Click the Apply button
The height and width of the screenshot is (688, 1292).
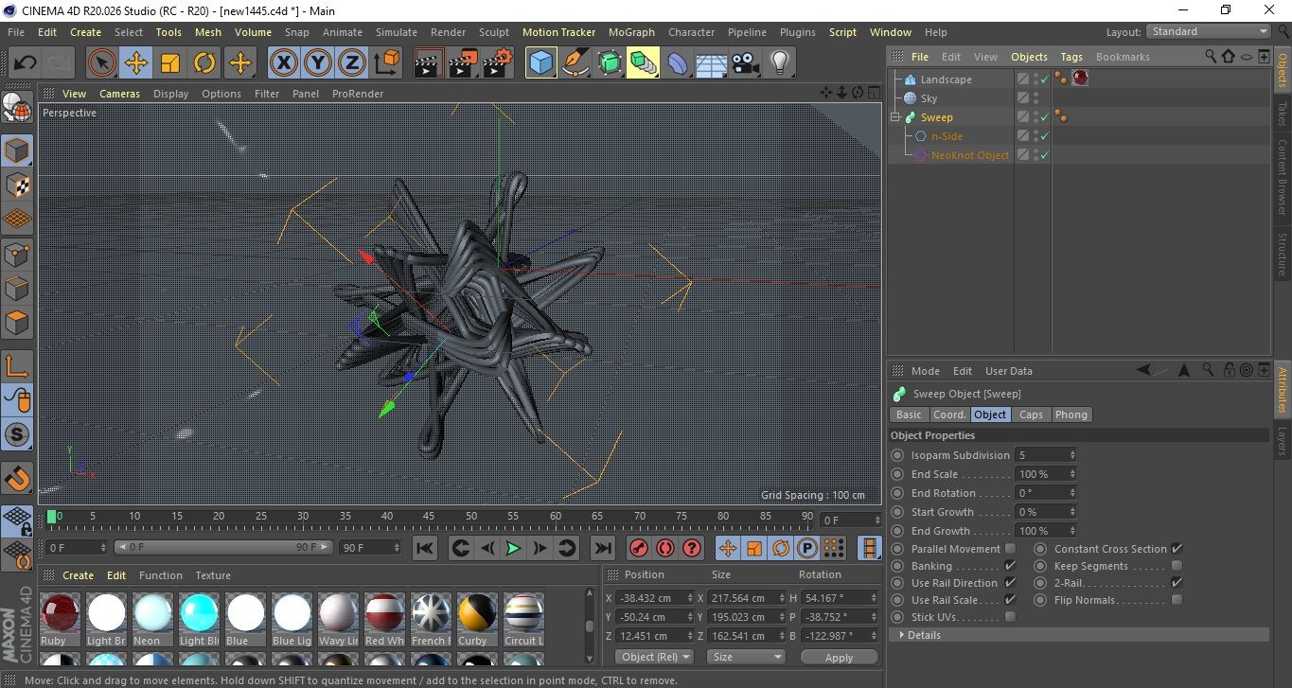pyautogui.click(x=839, y=657)
